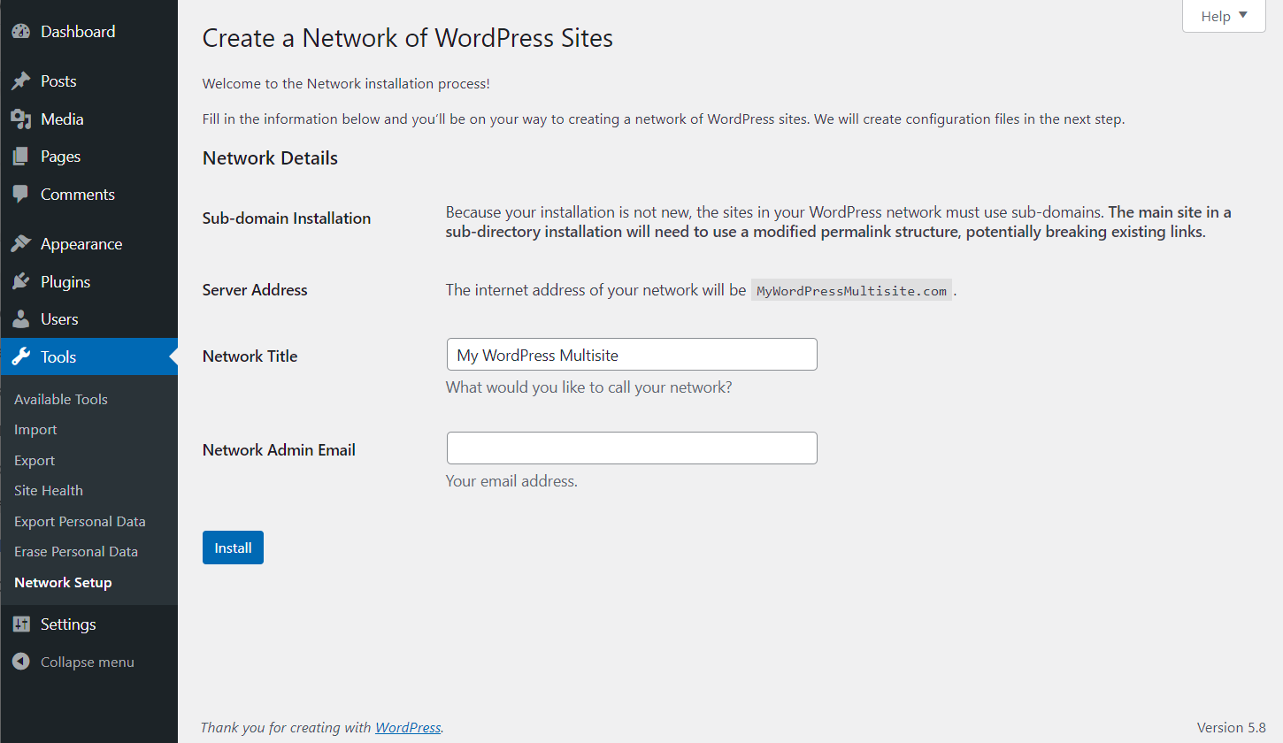The width and height of the screenshot is (1283, 743).
Task: Open the Comments menu label
Action: (x=78, y=195)
